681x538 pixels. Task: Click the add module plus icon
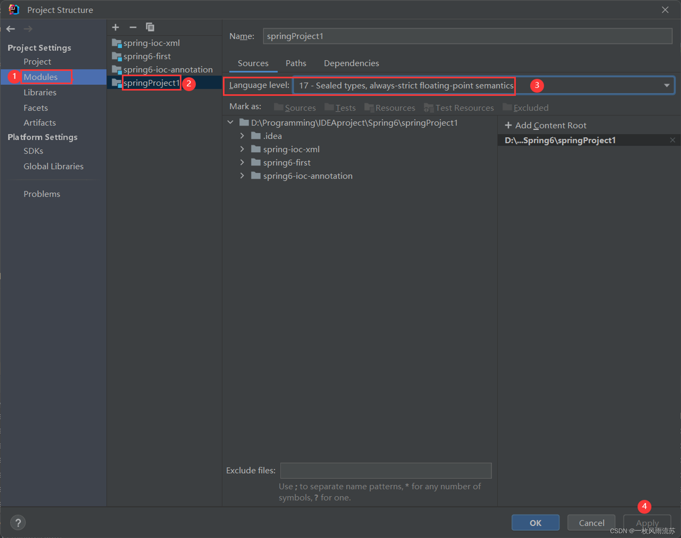(x=115, y=27)
